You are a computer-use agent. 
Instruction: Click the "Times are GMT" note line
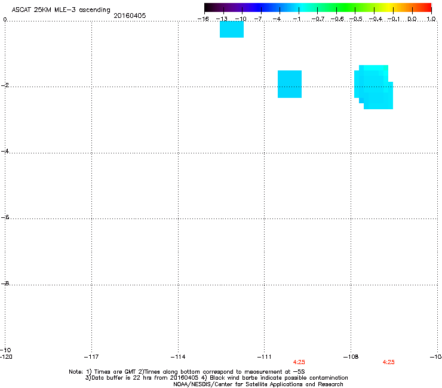pyautogui.click(x=186, y=372)
